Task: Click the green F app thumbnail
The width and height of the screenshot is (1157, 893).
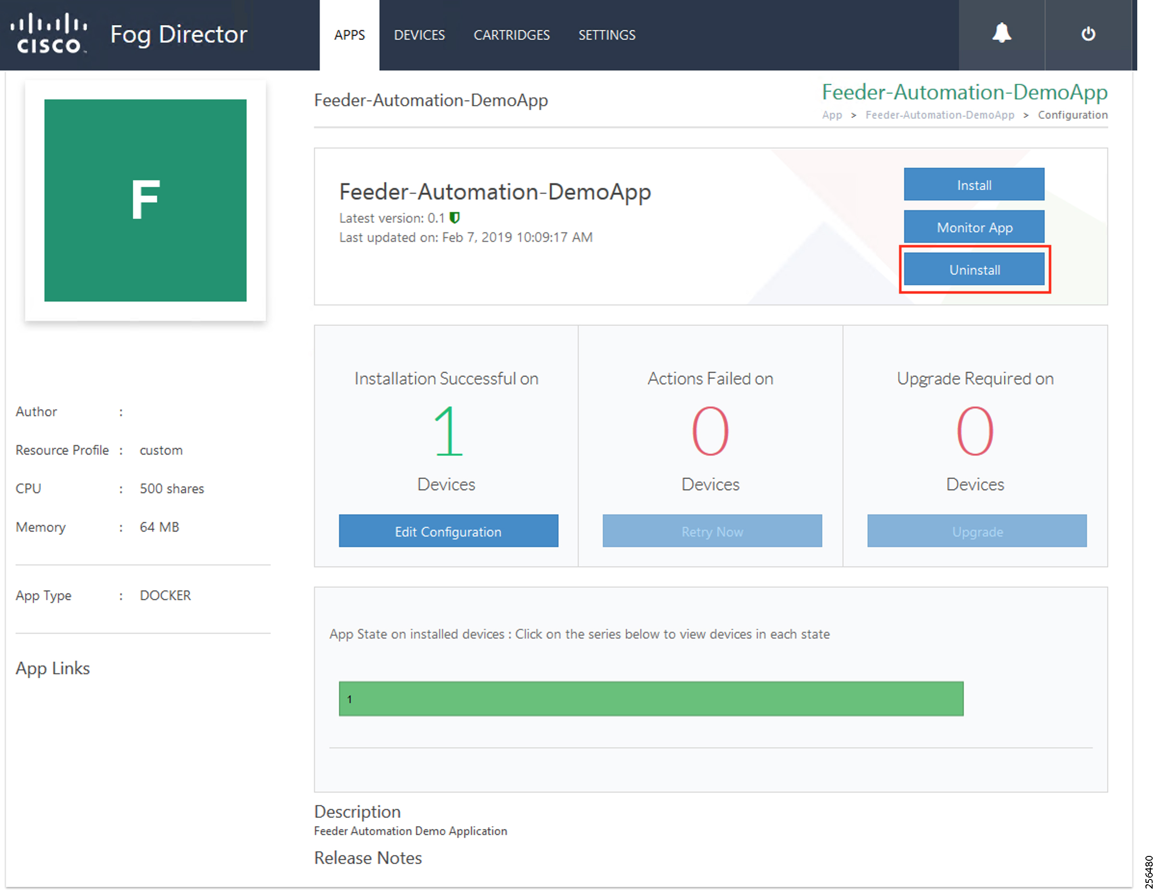Action: [x=145, y=200]
